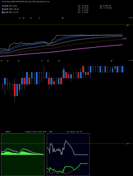
Task: Click inside the green MACD histogram chart
Action: tap(23, 155)
